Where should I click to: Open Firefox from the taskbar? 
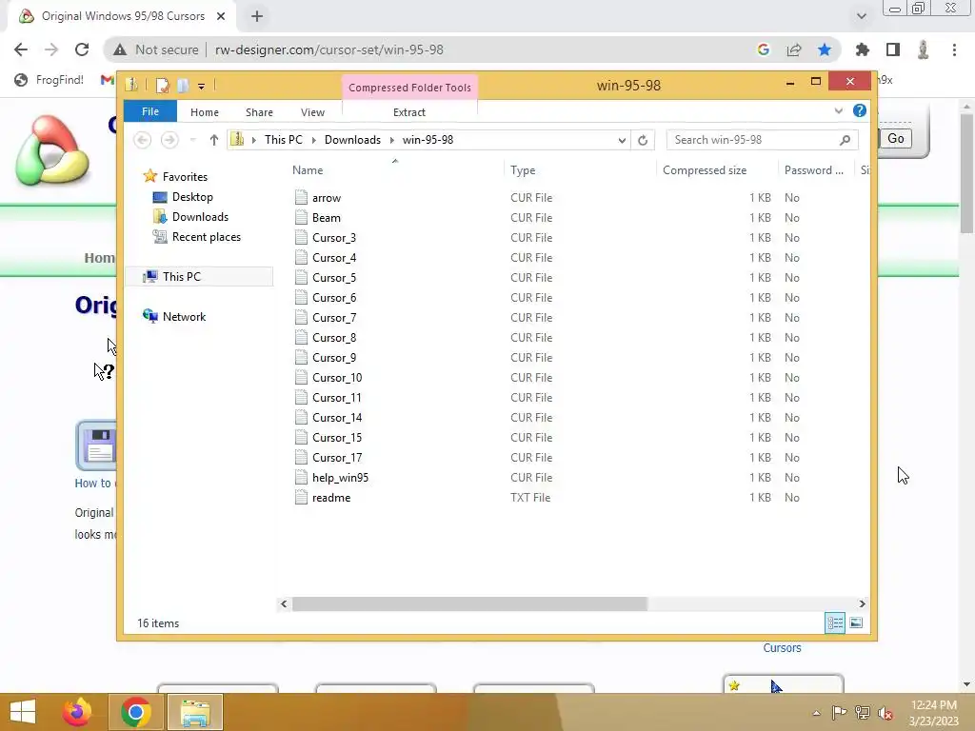click(x=77, y=712)
